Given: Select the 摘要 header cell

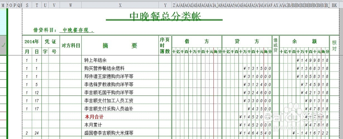Looking at the screenshot, I should click(x=120, y=46).
